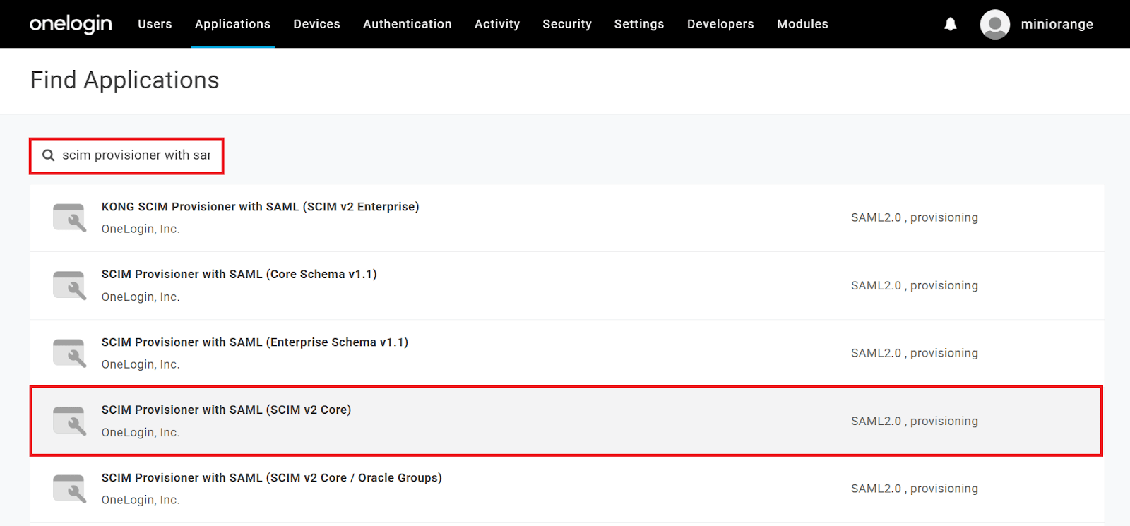This screenshot has height=526, width=1130.
Task: Click "OneLogin, Inc." under KONG SCIM Provisioner
Action: coord(141,229)
